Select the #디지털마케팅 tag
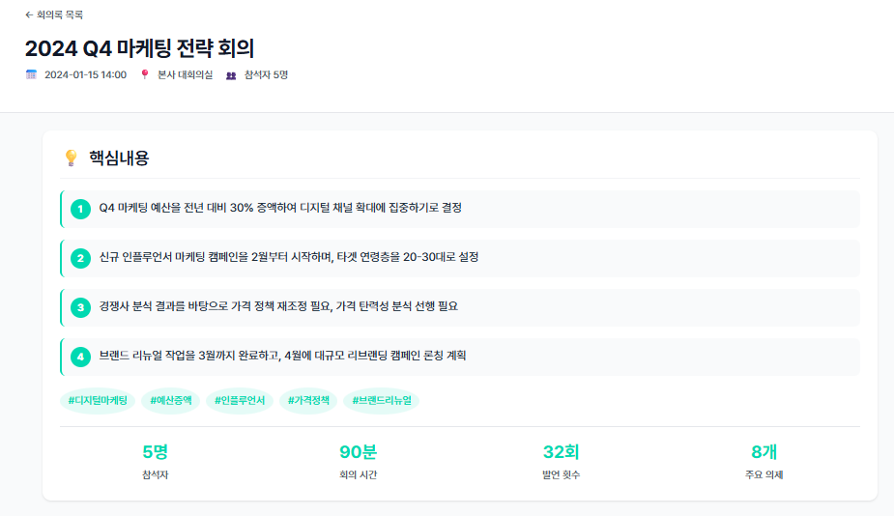894x516 pixels. [98, 400]
